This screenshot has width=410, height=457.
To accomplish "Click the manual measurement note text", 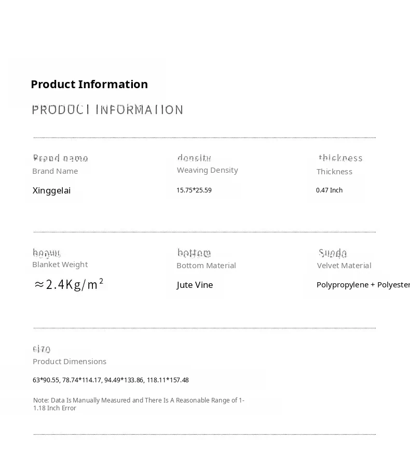I will pos(139,404).
